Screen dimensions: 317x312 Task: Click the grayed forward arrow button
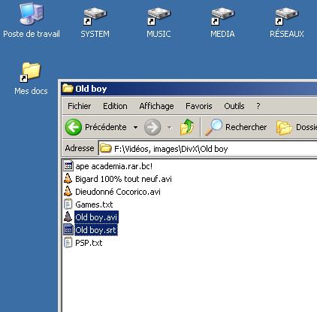click(152, 127)
